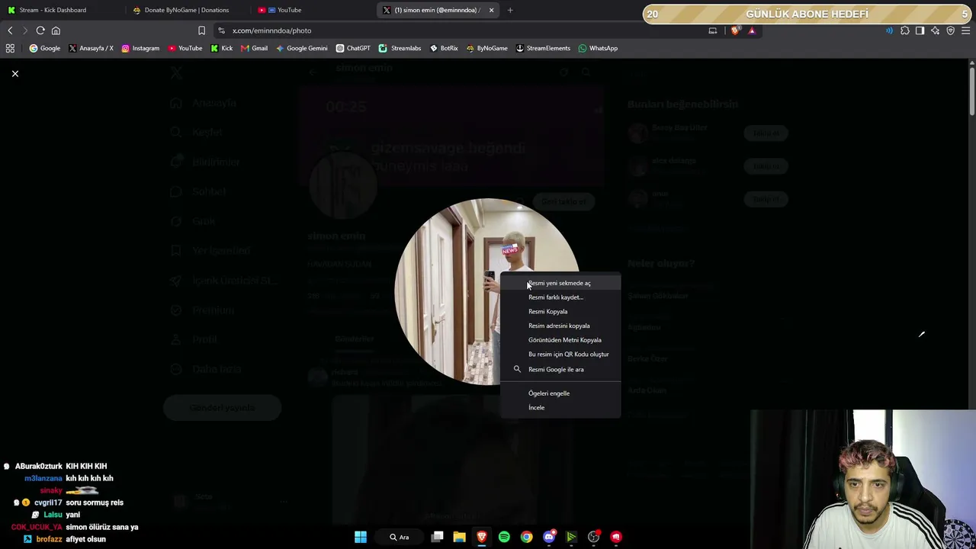Viewport: 976px width, 549px height.
Task: Choose 'Görüntüden Metni Kopyala' menu entry
Action: tap(560, 340)
